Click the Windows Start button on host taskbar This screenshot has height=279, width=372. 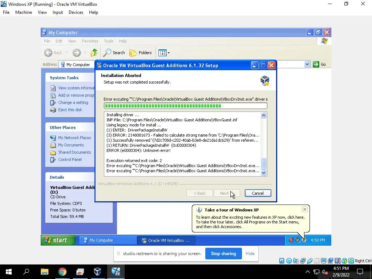click(x=9, y=272)
